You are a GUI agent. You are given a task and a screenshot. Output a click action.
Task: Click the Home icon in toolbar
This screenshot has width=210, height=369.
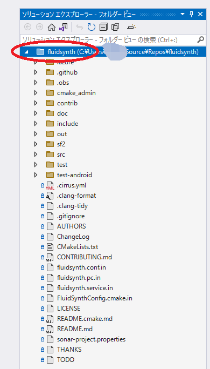[51, 28]
